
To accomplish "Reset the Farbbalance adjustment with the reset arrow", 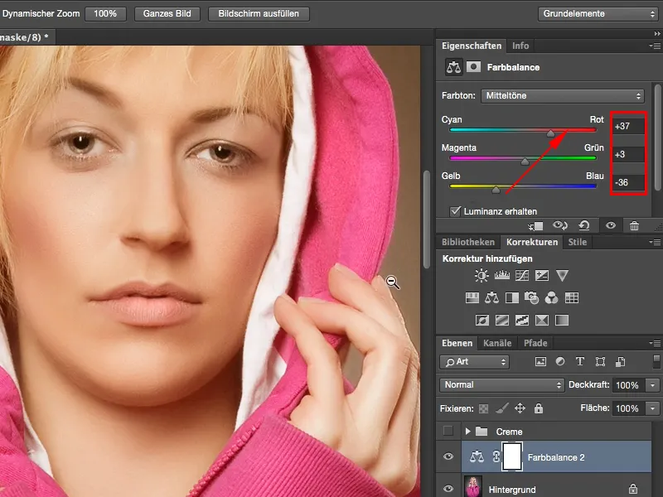I will click(x=584, y=224).
